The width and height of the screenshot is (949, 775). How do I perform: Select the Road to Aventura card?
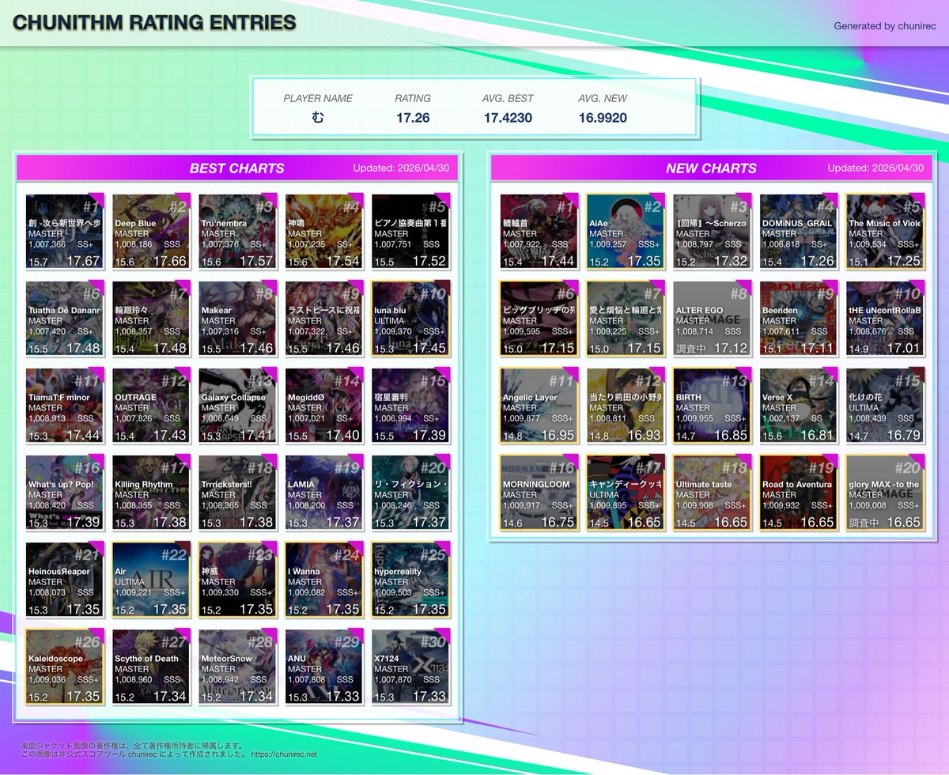point(799,492)
